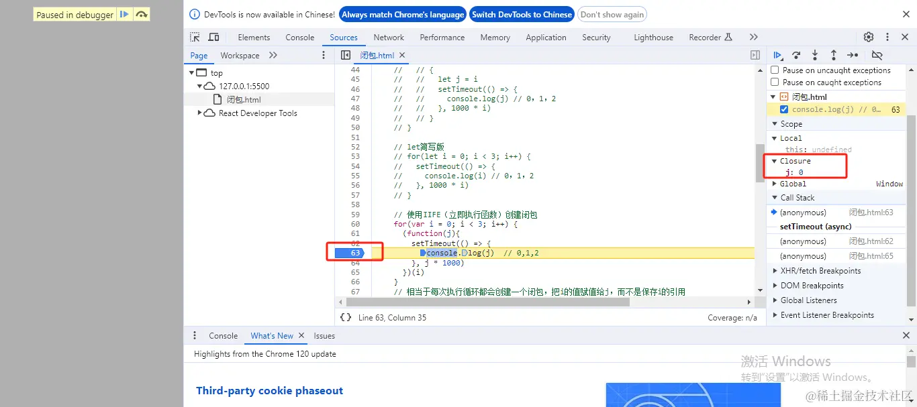Close the 闭包.html editor tab
The width and height of the screenshot is (917, 407).
402,56
